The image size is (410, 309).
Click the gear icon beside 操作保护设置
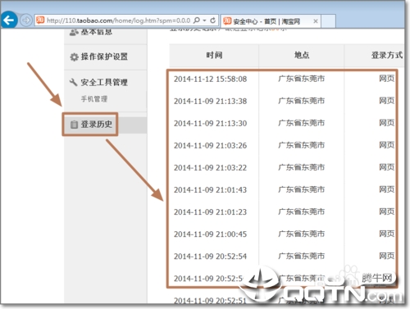[74, 57]
